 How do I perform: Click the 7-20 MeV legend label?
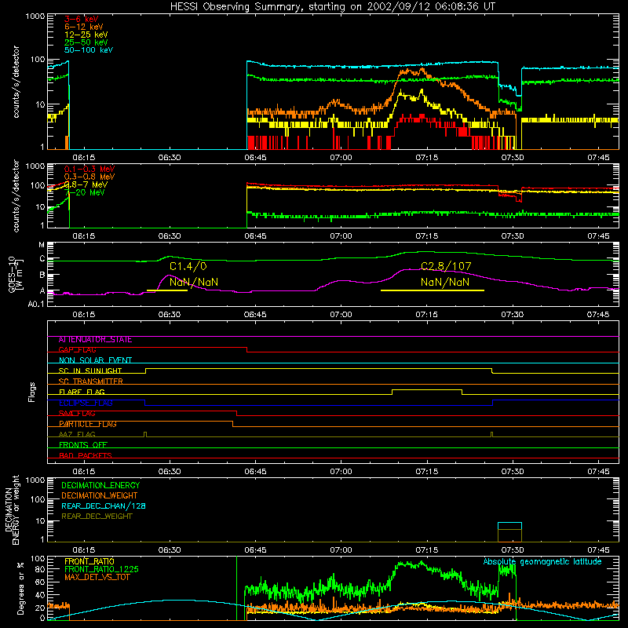tap(85, 192)
